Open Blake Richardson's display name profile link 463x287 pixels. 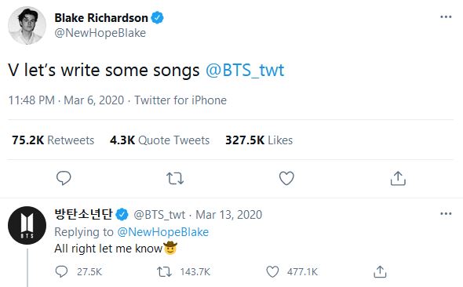(x=101, y=18)
